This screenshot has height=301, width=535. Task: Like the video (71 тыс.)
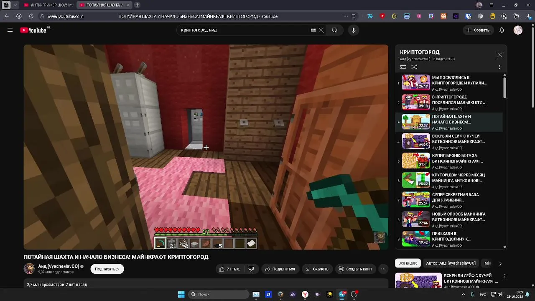pyautogui.click(x=229, y=269)
